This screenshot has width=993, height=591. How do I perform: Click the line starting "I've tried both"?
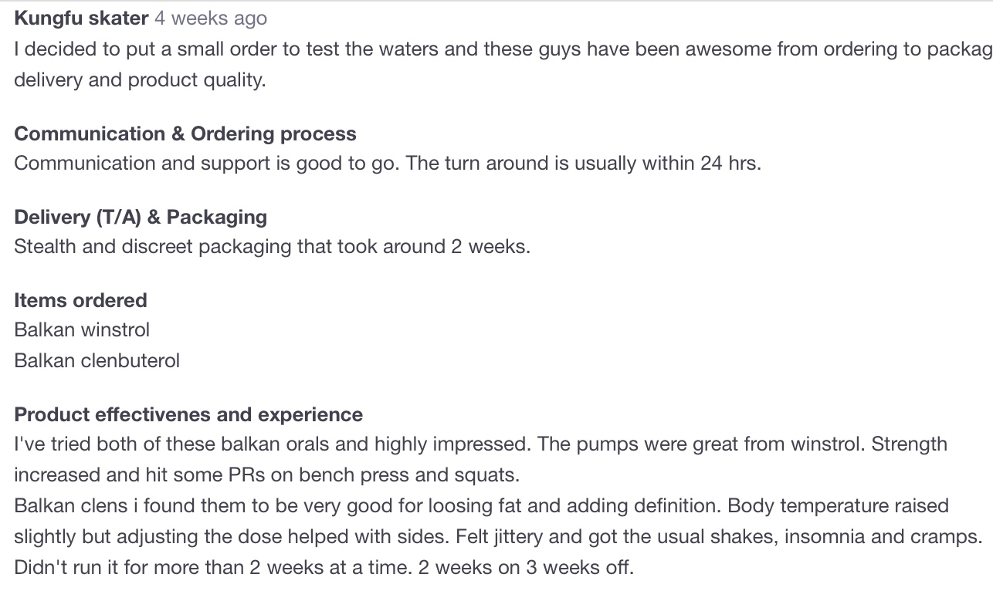point(480,444)
